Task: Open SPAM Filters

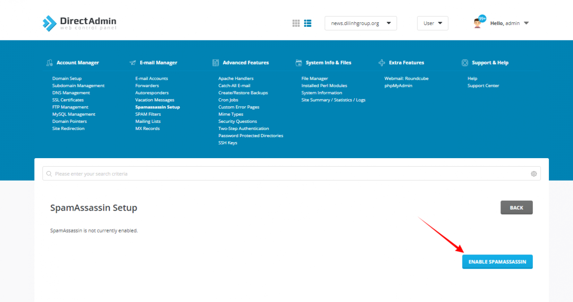Action: point(148,114)
